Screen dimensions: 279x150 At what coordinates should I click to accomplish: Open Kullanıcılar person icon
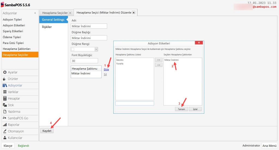pyautogui.click(x=5, y=138)
